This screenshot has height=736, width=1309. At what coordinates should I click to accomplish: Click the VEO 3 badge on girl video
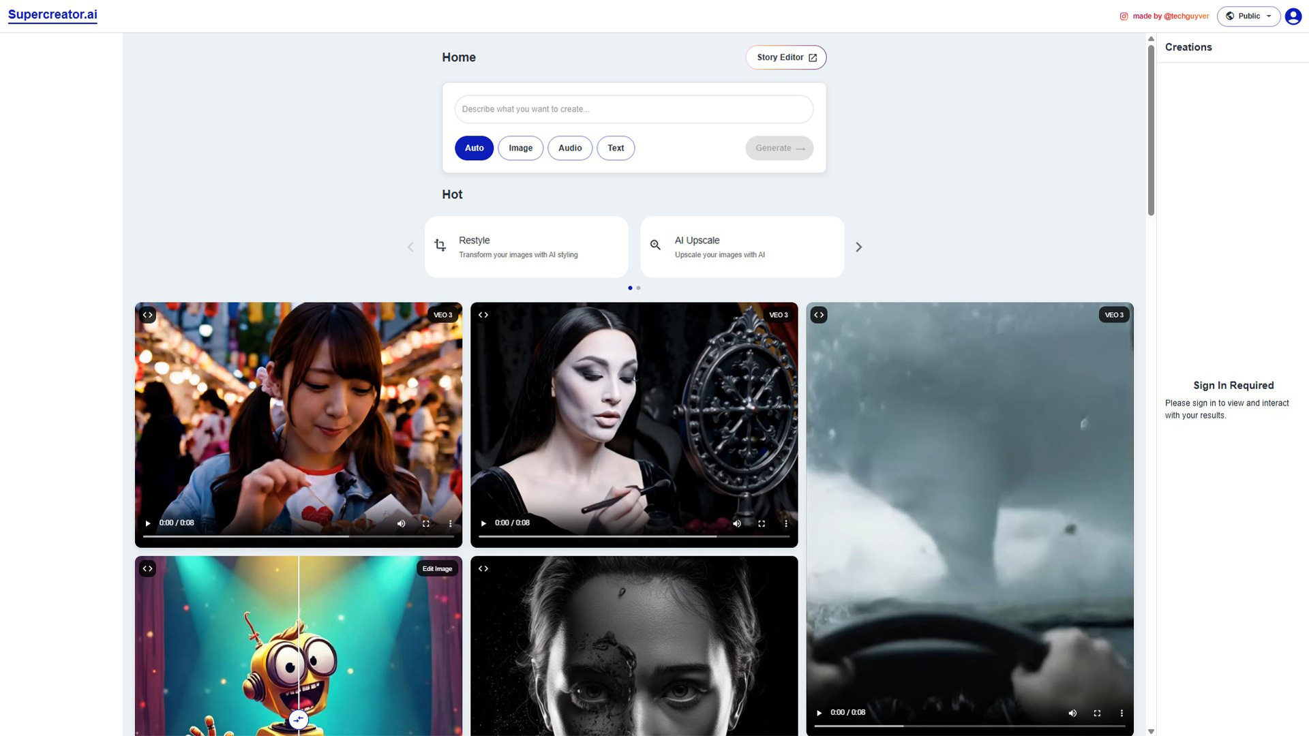[x=442, y=315]
